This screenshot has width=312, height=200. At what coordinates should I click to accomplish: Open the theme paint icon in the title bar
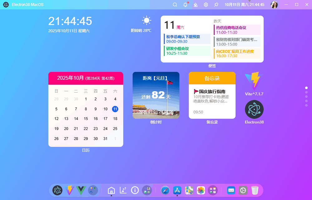click(x=195, y=4)
